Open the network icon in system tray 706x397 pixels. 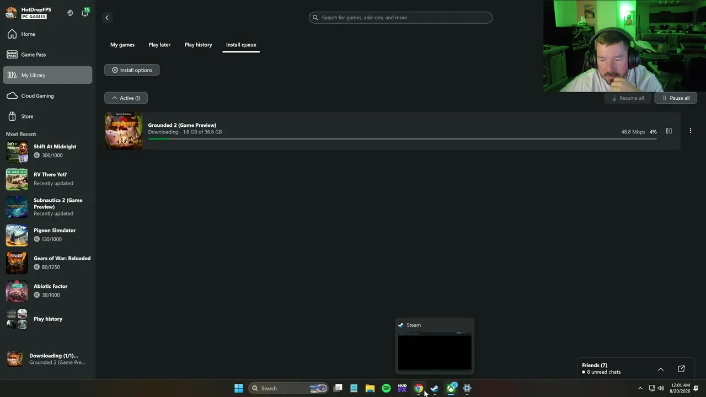pos(651,388)
